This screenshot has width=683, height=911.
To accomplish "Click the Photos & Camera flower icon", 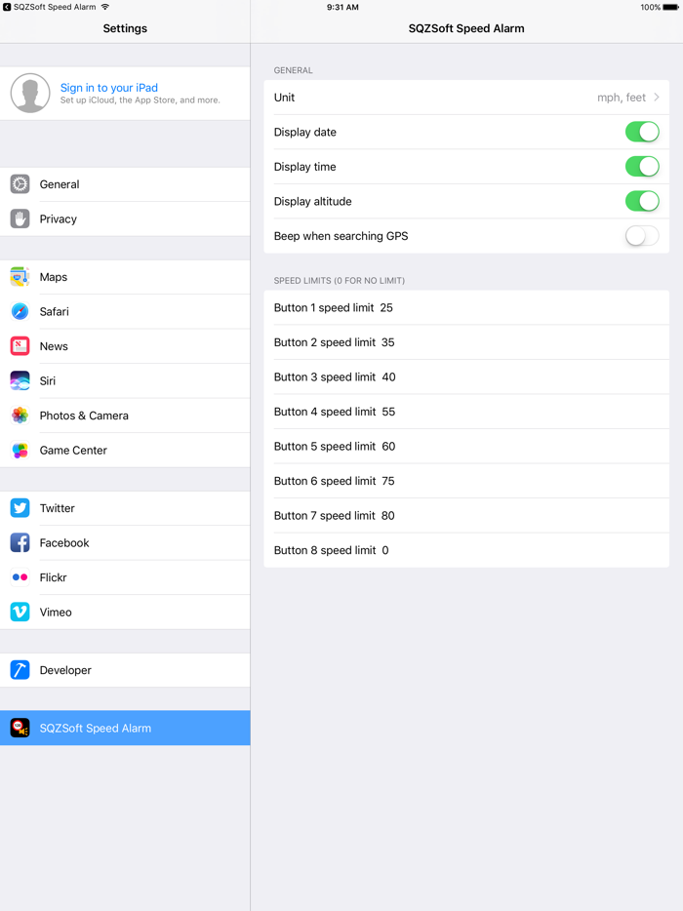I will (20, 416).
